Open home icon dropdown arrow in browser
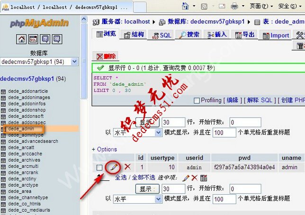The width and height of the screenshot is (305, 215). pos(194,6)
